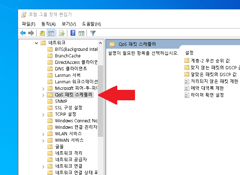Expand the QoS 패킷 스케줄러 node
The height and width of the screenshot is (175, 240).
tap(43, 95)
